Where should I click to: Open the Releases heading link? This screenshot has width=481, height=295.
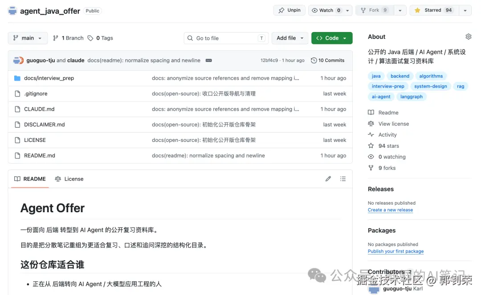pyautogui.click(x=381, y=189)
